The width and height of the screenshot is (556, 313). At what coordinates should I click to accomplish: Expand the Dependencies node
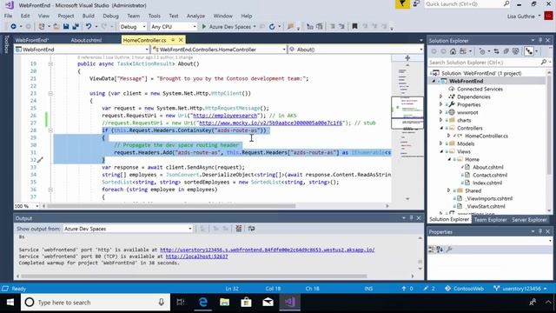(440, 97)
